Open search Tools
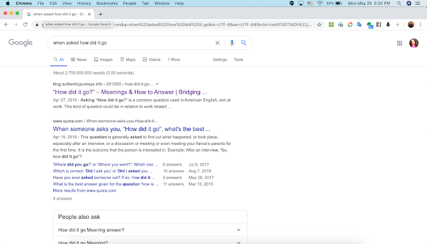 [238, 59]
